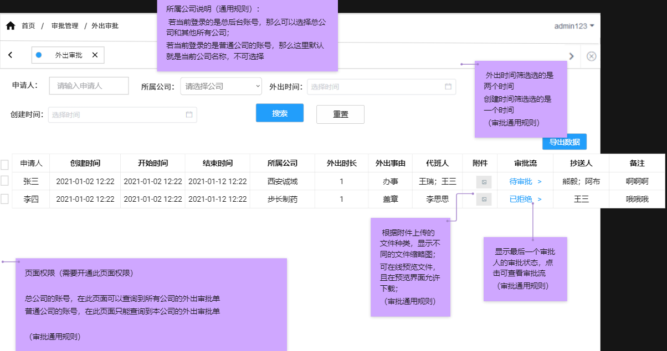This screenshot has width=667, height=351.
Task: Click the 申请人 column header
Action: (31, 163)
